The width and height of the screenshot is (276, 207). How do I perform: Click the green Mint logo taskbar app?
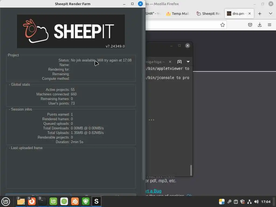53,201
